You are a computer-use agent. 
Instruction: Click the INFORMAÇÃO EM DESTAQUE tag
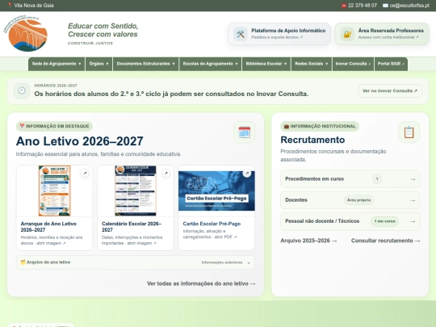pyautogui.click(x=54, y=126)
